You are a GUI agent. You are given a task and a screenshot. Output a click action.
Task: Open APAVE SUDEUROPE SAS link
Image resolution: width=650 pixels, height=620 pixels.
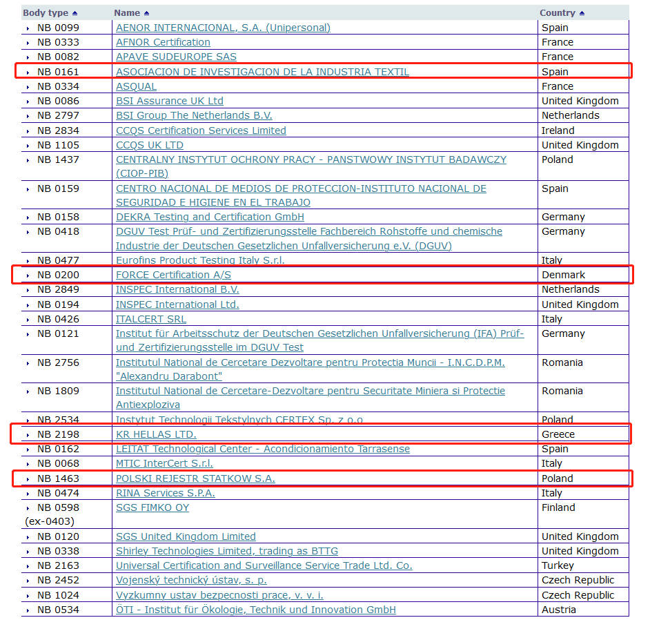pyautogui.click(x=176, y=57)
